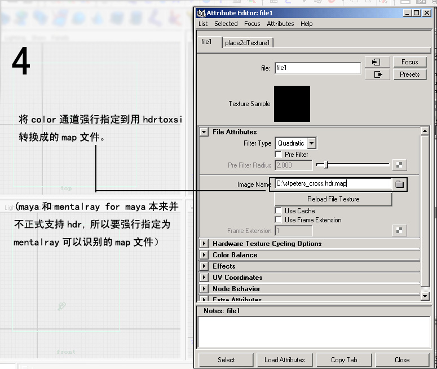Enable the Pre Filter checkbox
This screenshot has width=437, height=369.
coord(278,154)
